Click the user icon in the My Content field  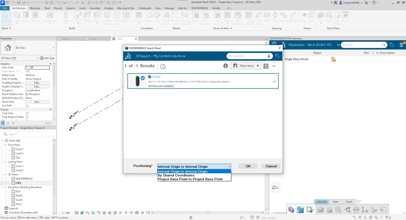click(269, 56)
